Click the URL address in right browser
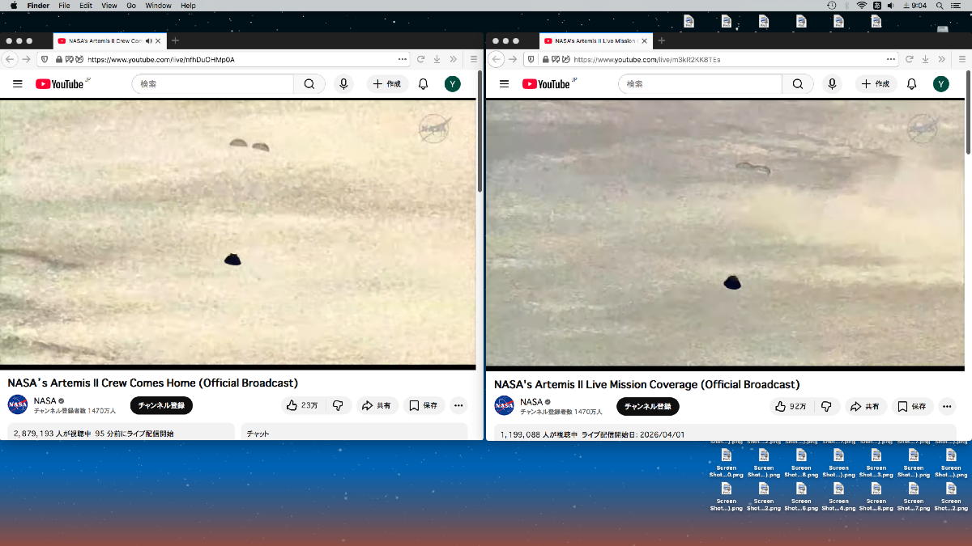The image size is (972, 546). pos(647,59)
